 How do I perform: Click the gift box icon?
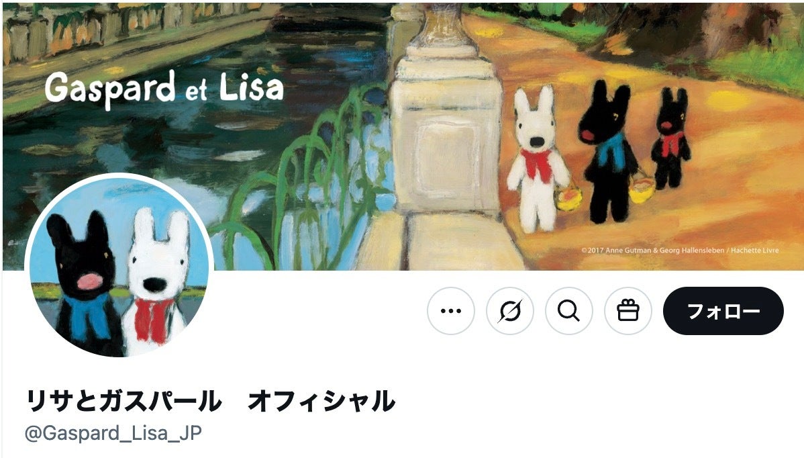tap(627, 311)
